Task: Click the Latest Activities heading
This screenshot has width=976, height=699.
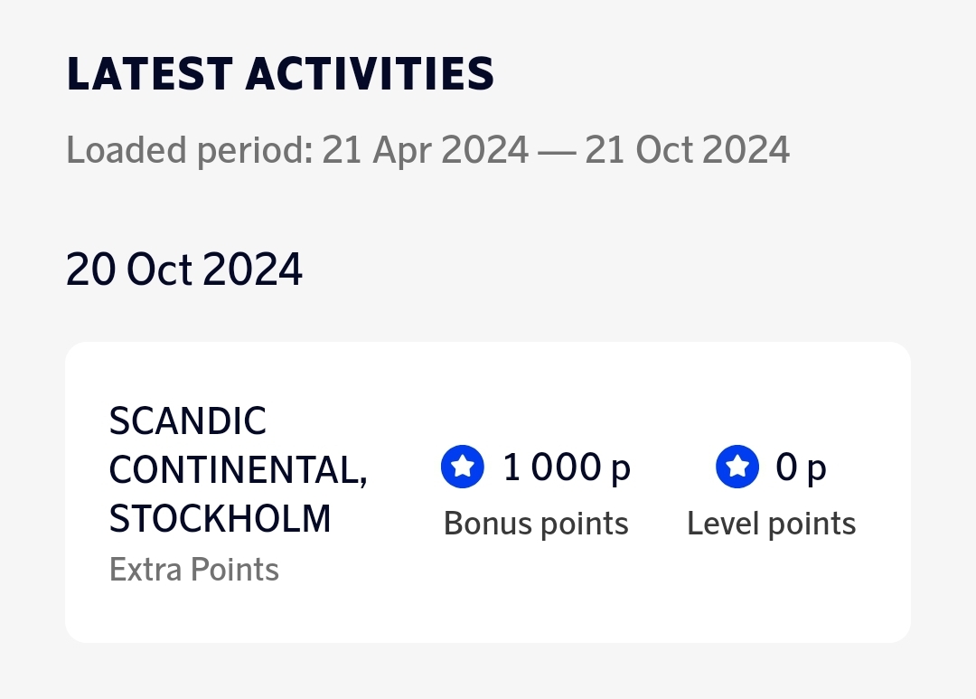Action: [x=280, y=74]
